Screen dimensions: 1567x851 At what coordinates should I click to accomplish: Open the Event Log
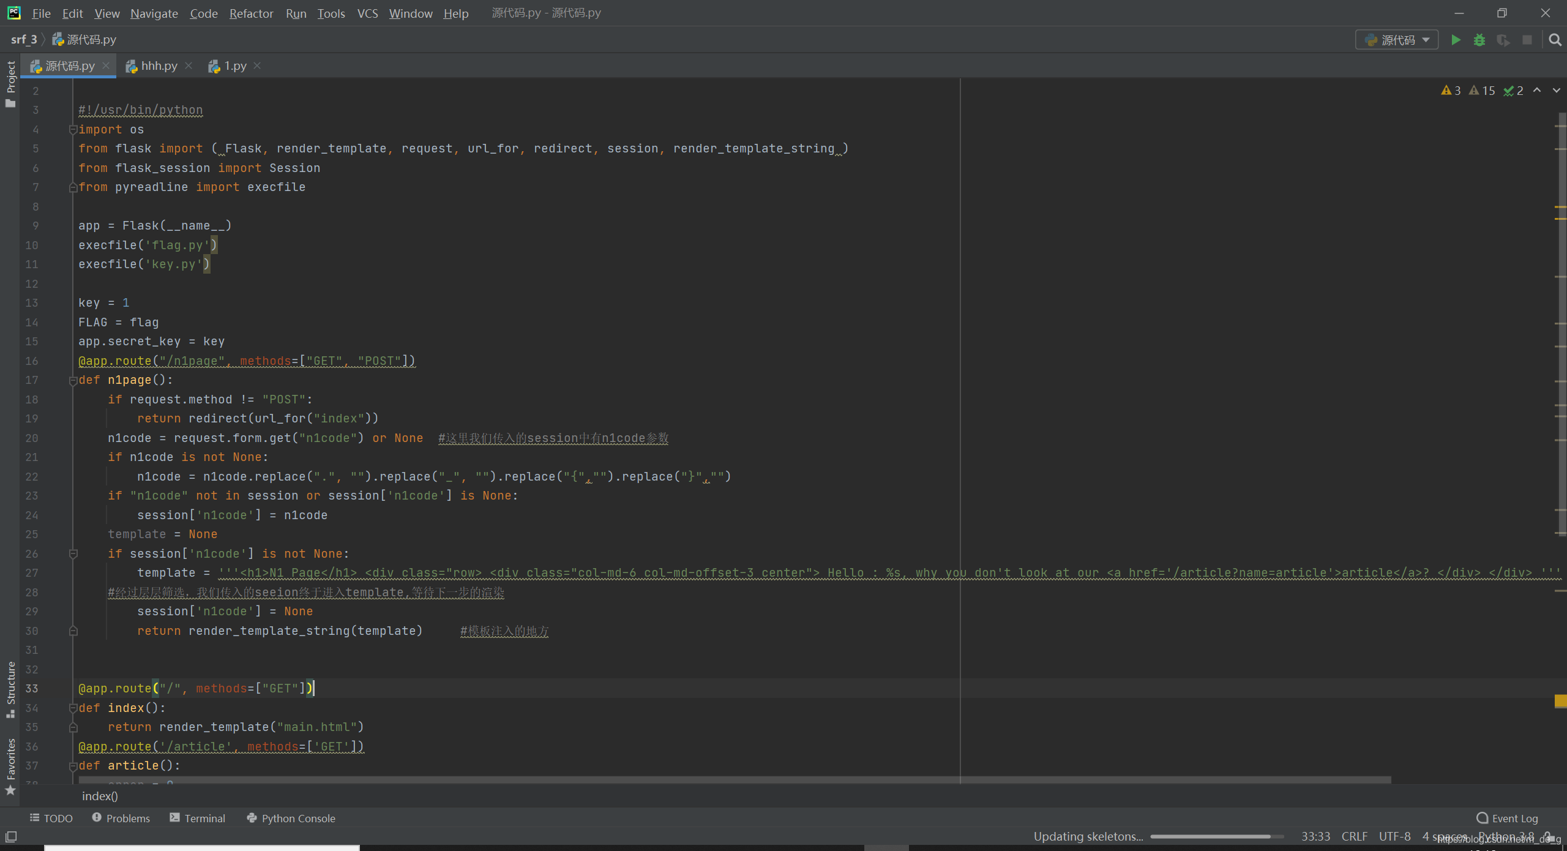1508,818
